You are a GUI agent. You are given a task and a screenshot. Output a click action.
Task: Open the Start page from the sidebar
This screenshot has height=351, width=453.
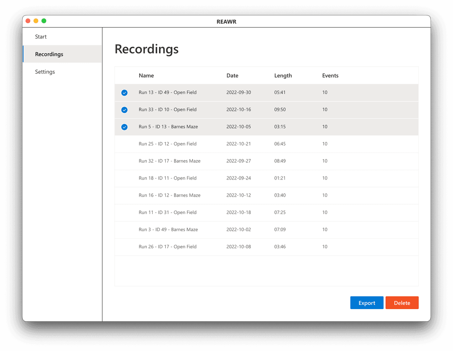pos(41,36)
